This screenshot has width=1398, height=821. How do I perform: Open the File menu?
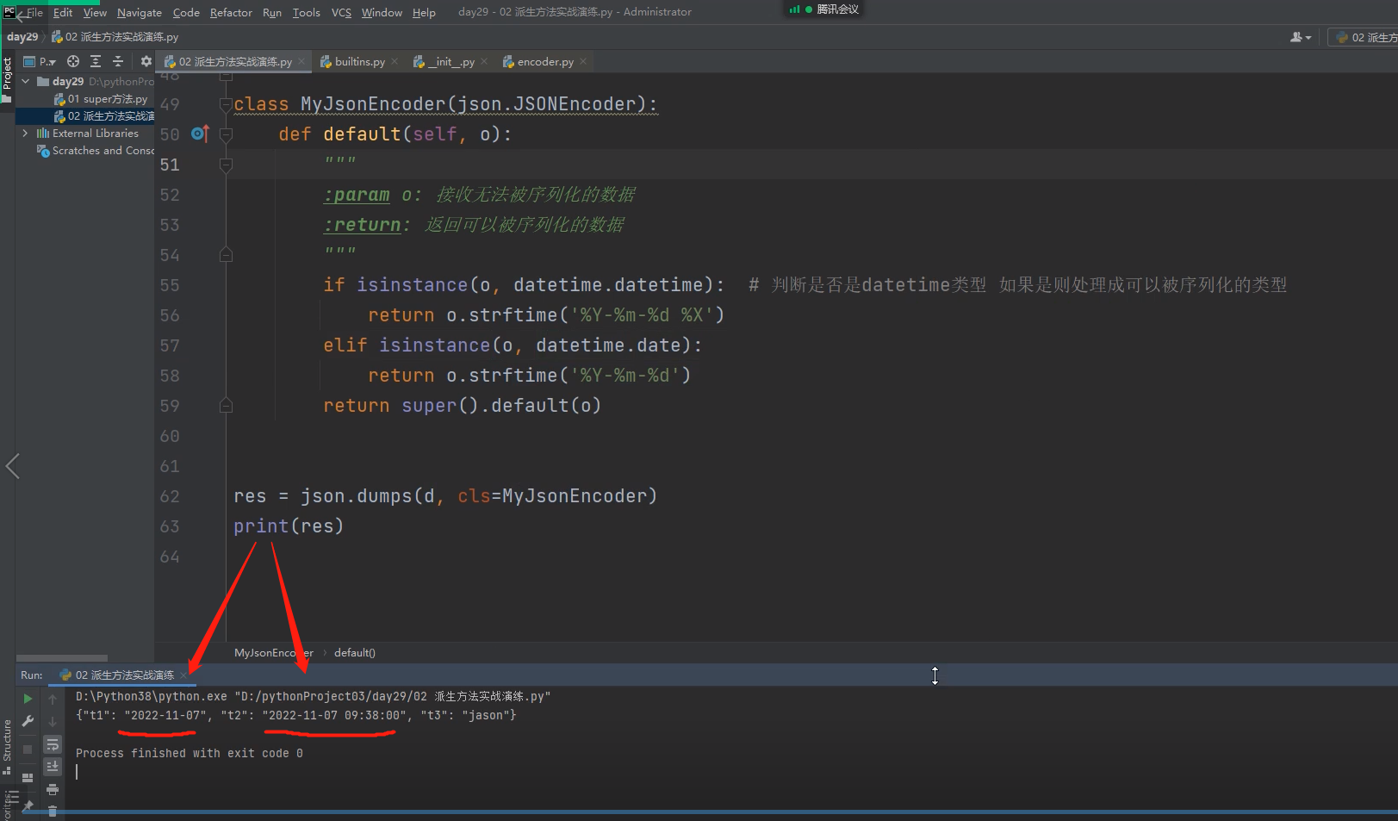[34, 12]
